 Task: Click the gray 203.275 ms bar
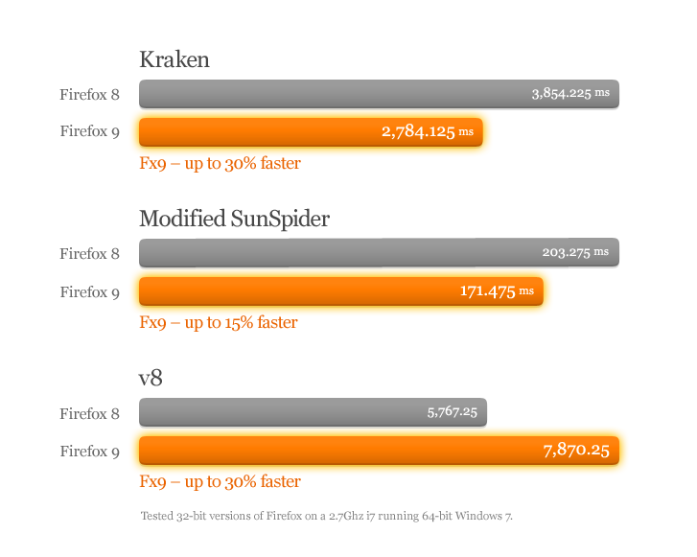pos(379,253)
